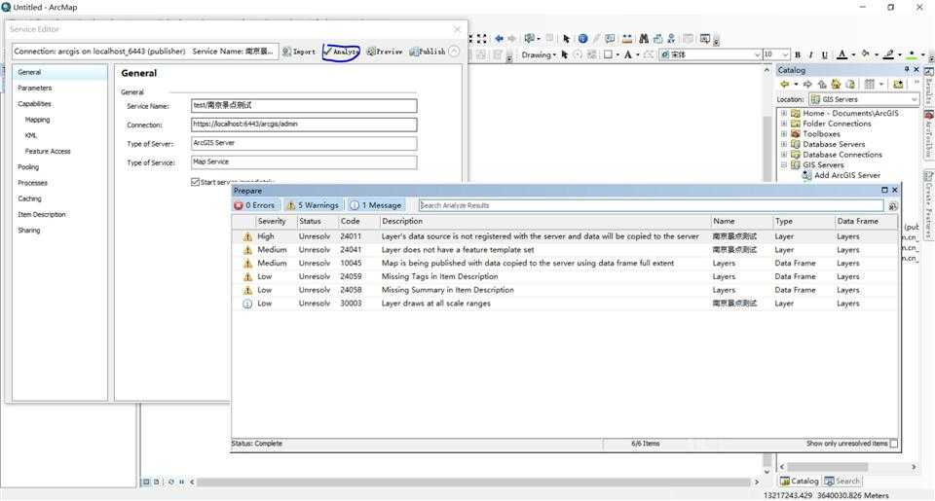Toggle the 1 Message filter
The width and height of the screenshot is (935, 501).
click(376, 205)
